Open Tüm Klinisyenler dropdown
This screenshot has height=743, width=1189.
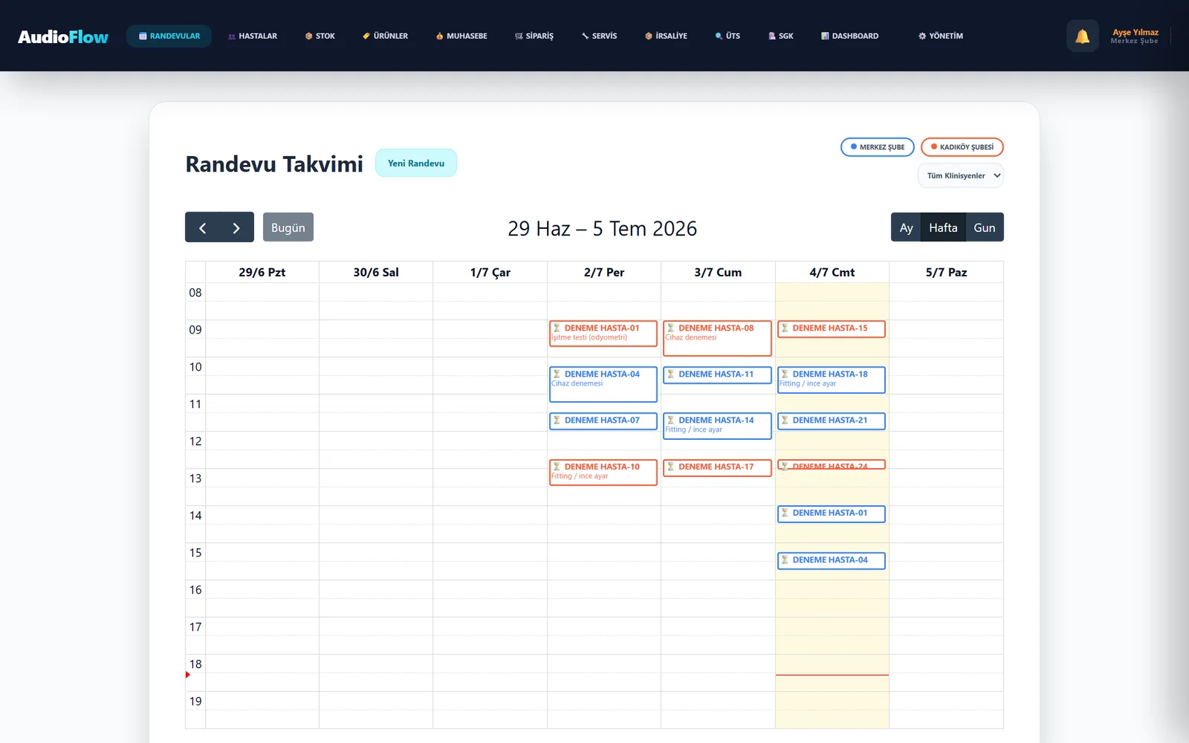click(961, 176)
